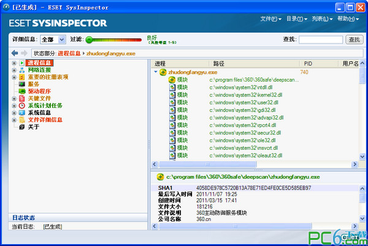Open the 目录(T) menu

click(297, 19)
